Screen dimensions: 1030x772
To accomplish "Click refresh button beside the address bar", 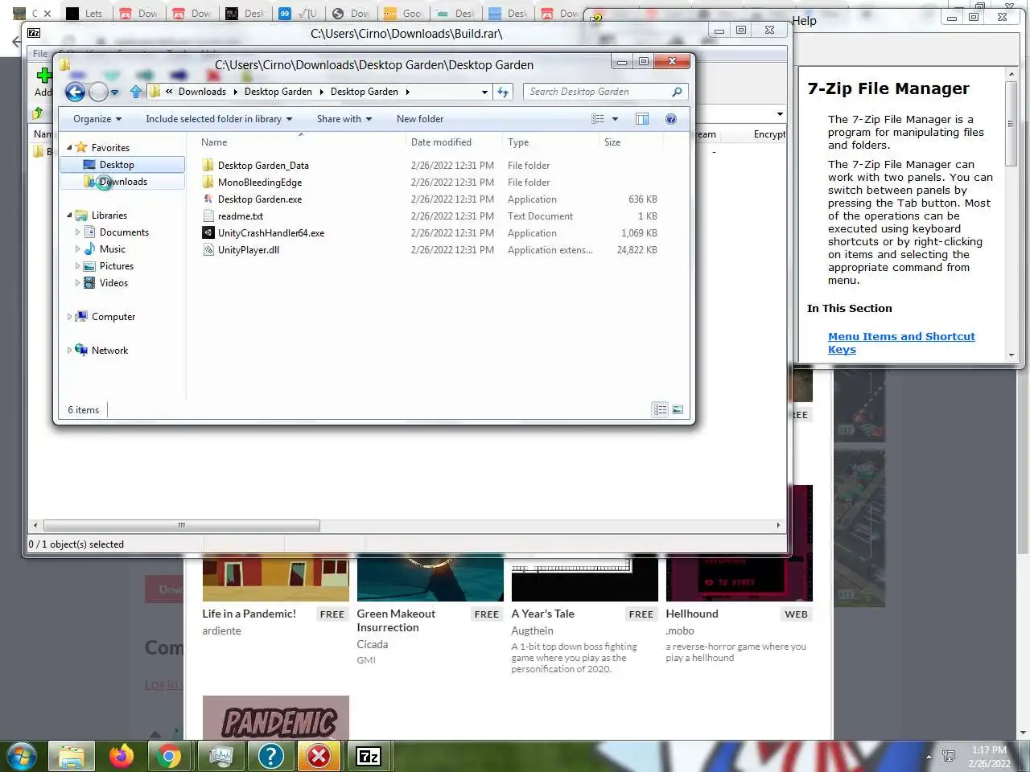I will (x=503, y=92).
